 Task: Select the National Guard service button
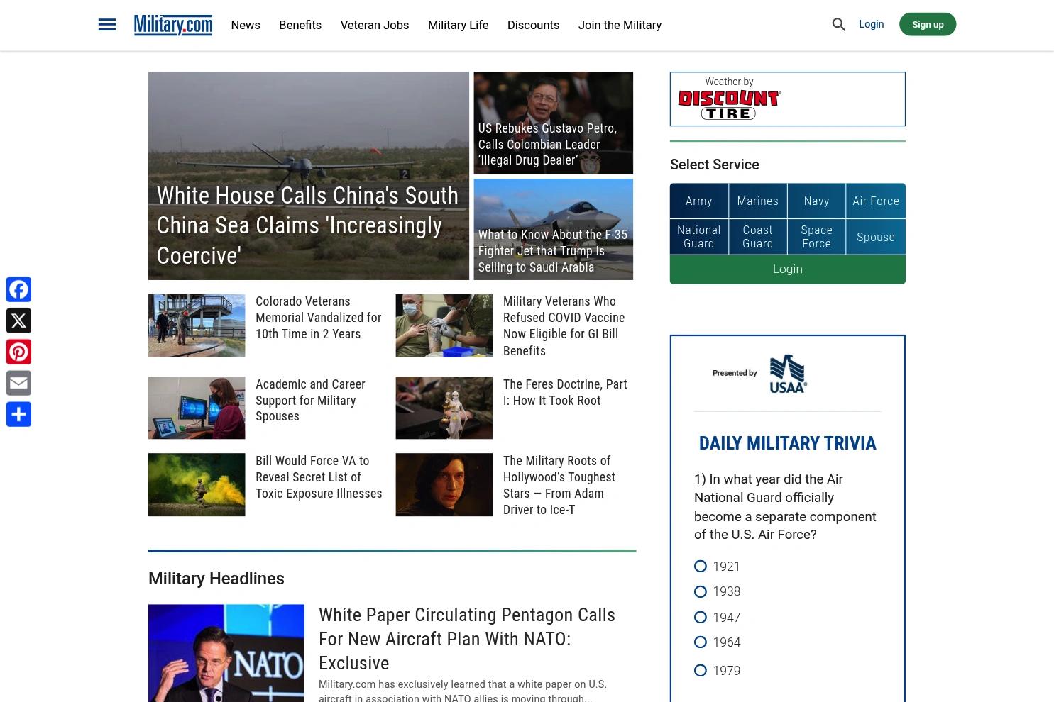click(x=699, y=237)
